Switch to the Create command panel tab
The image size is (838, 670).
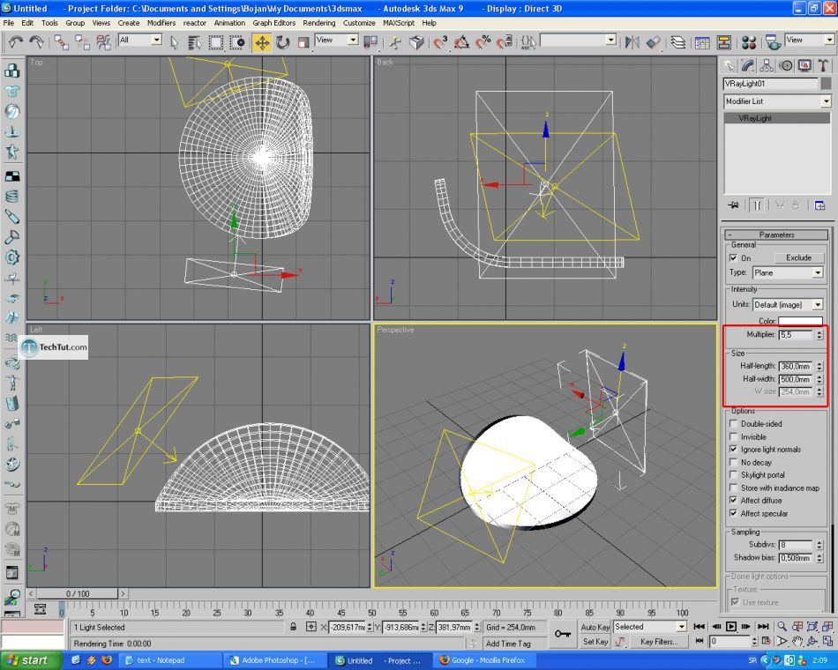[x=730, y=66]
